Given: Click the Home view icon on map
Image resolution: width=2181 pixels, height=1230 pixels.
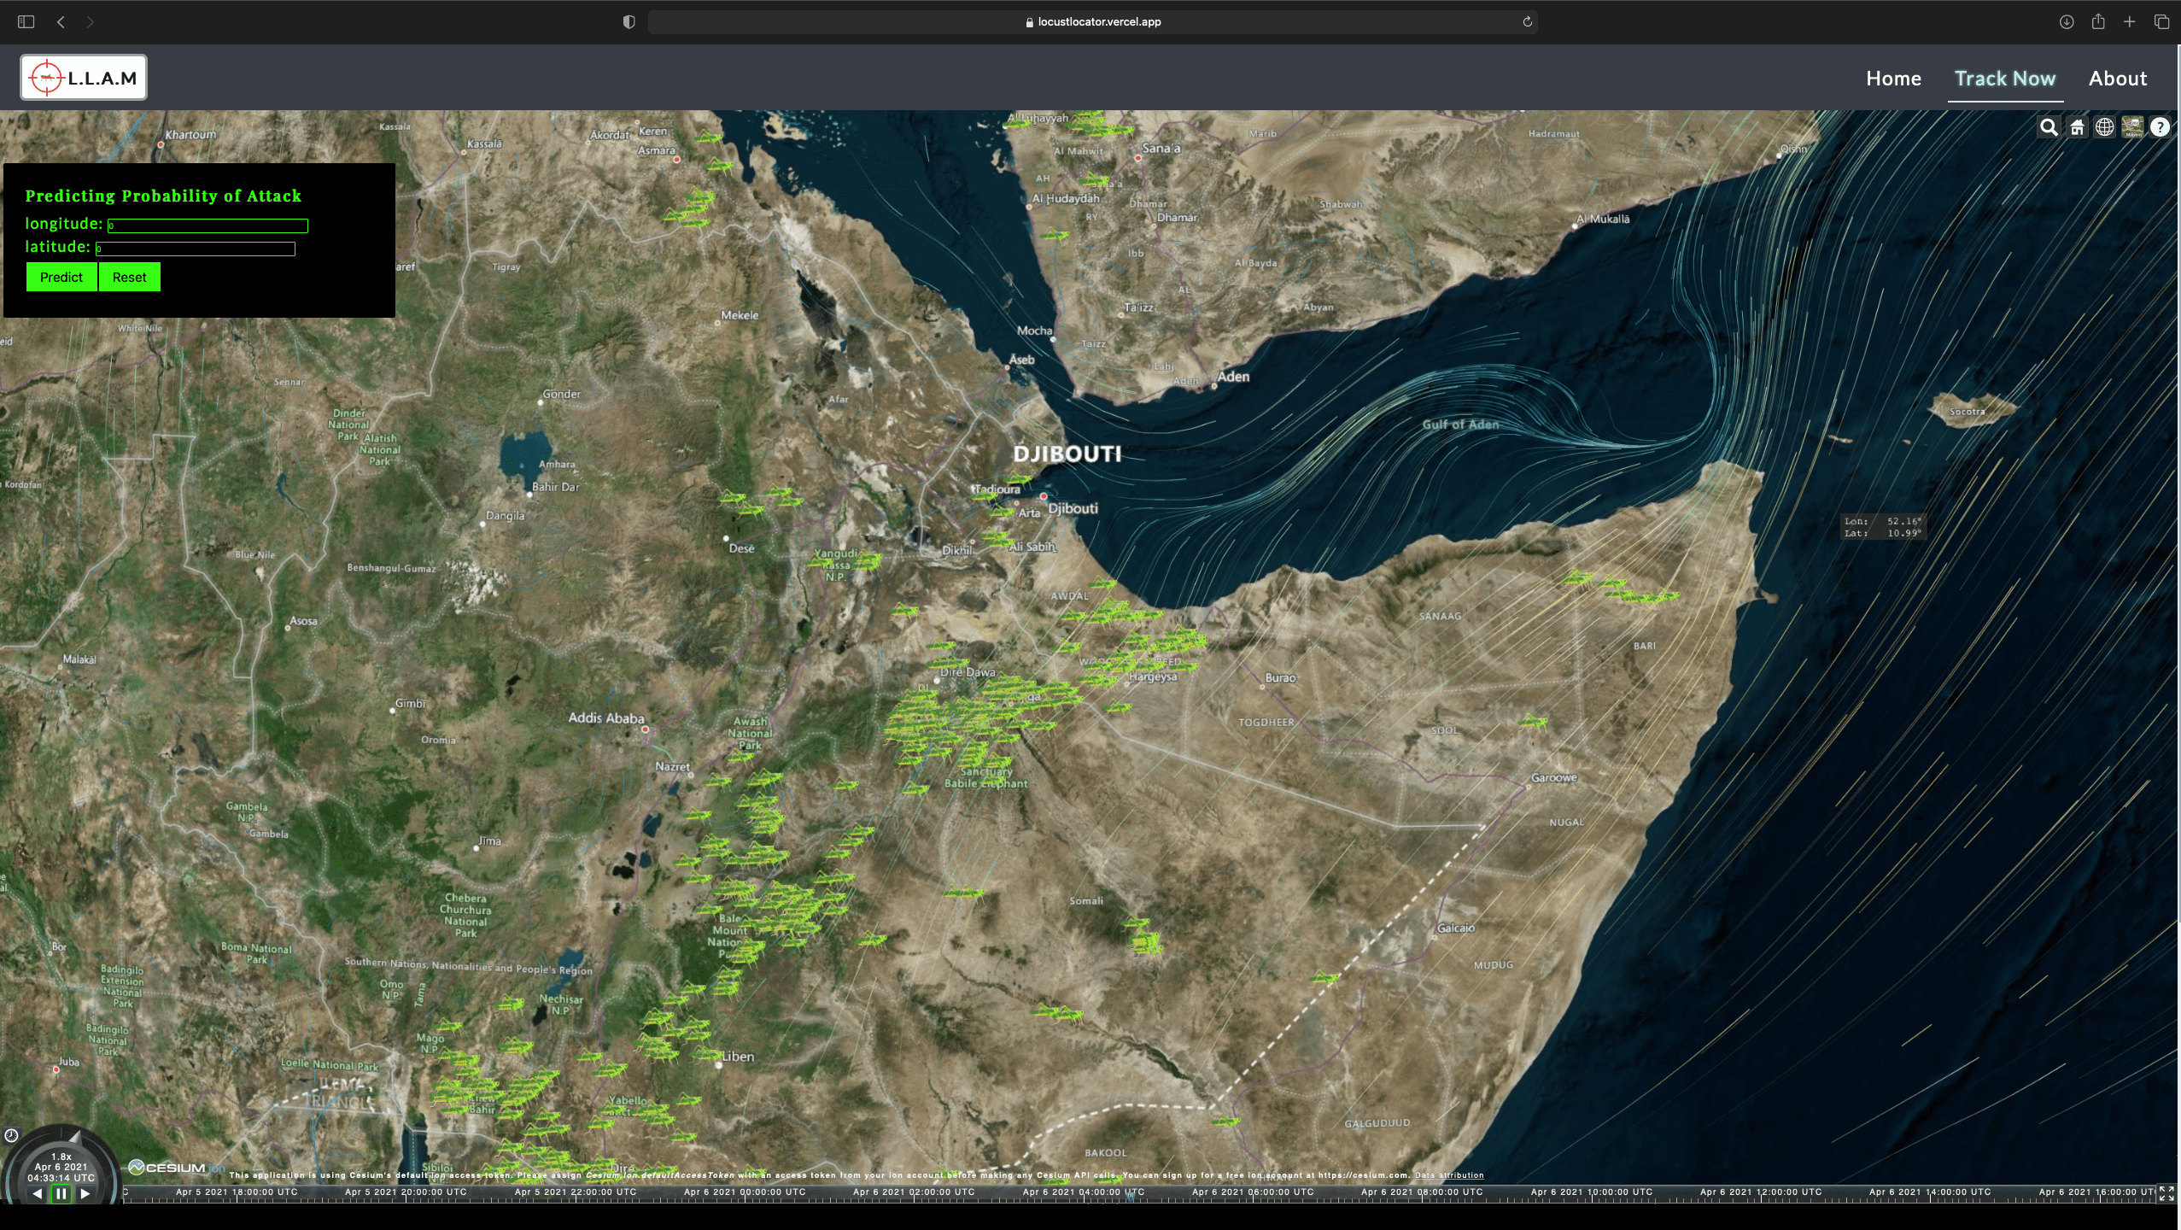Looking at the screenshot, I should pos(2077,127).
